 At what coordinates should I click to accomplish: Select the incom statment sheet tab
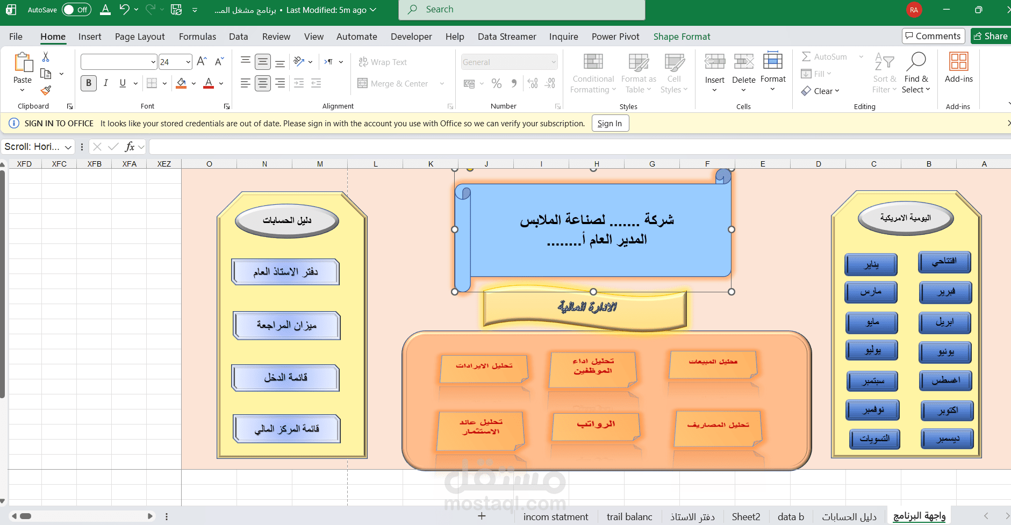556,517
